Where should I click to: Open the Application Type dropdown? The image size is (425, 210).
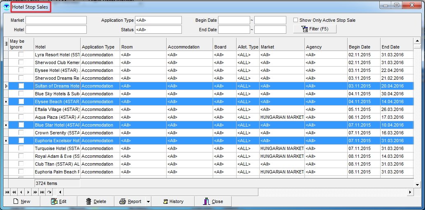[158, 20]
